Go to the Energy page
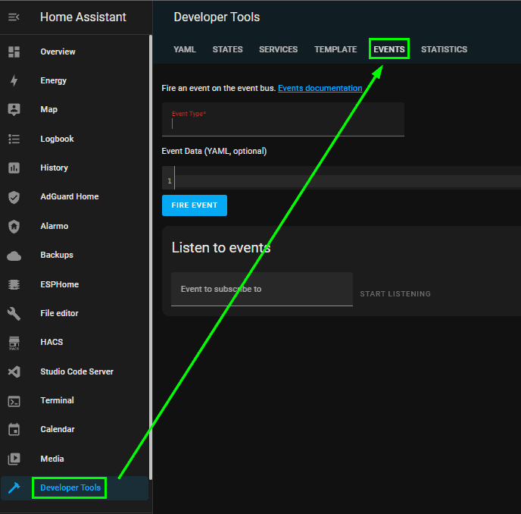 74,80
